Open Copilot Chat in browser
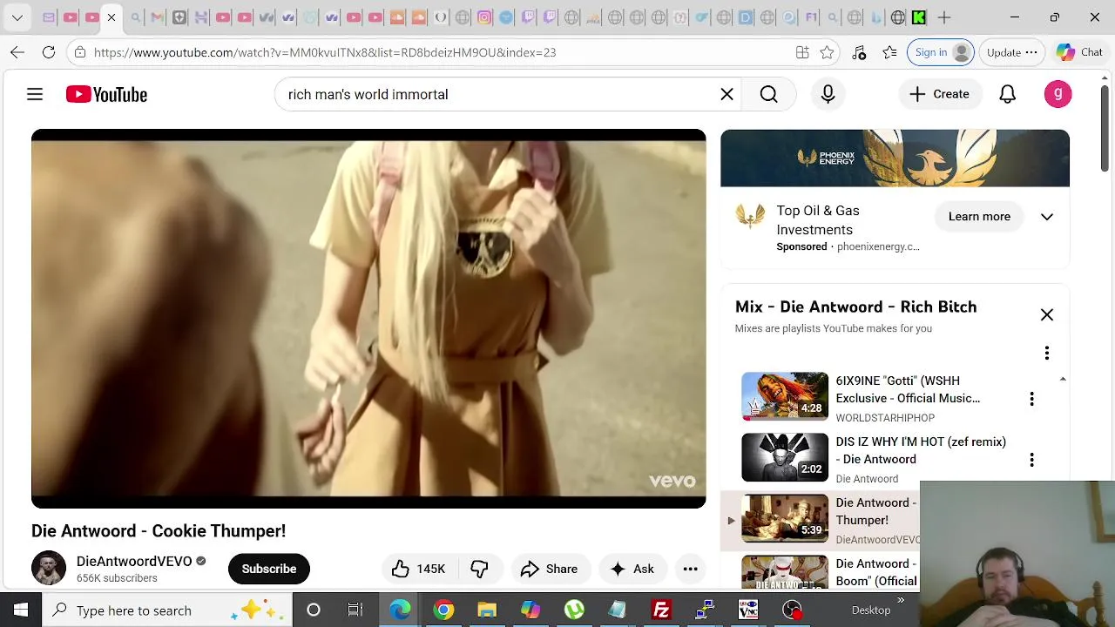Image resolution: width=1115 pixels, height=627 pixels. click(x=1079, y=52)
